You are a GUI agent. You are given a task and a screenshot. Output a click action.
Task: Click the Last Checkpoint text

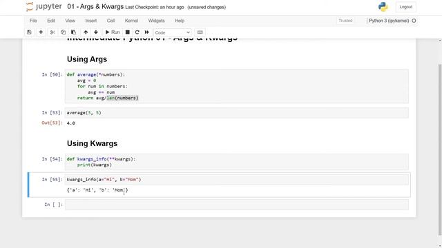(155, 8)
